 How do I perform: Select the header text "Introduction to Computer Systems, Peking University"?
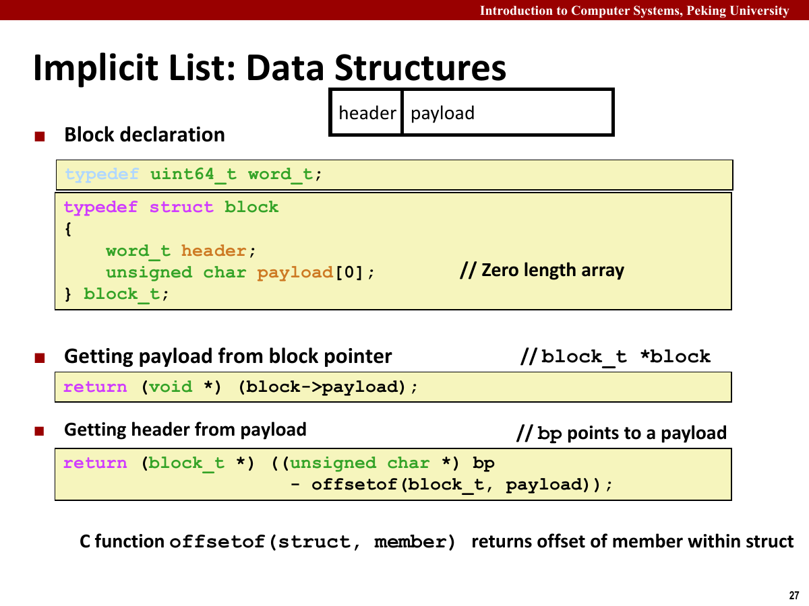(x=634, y=10)
